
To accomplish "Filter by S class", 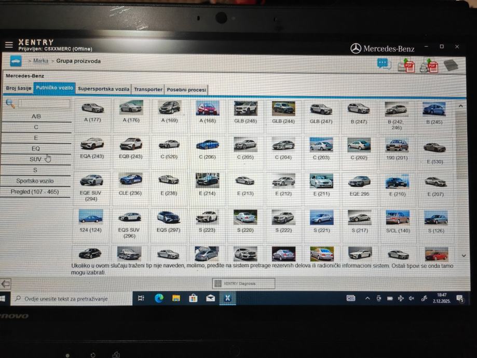I will point(35,170).
